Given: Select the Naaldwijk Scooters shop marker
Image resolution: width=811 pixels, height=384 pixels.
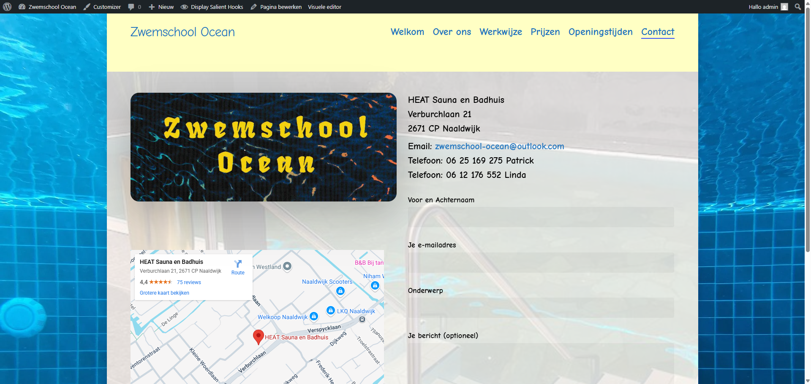Looking at the screenshot, I should (340, 291).
